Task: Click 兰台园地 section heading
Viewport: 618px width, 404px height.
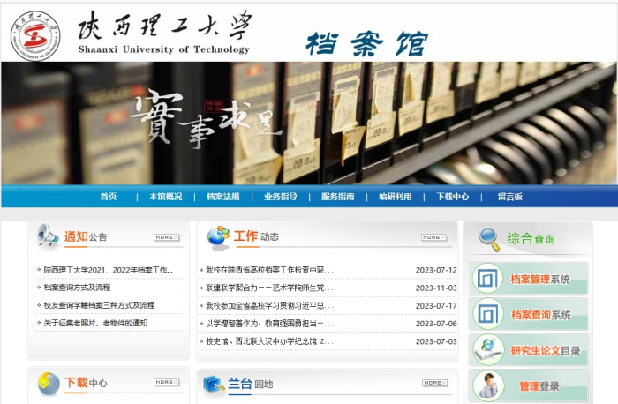Action: [250, 384]
